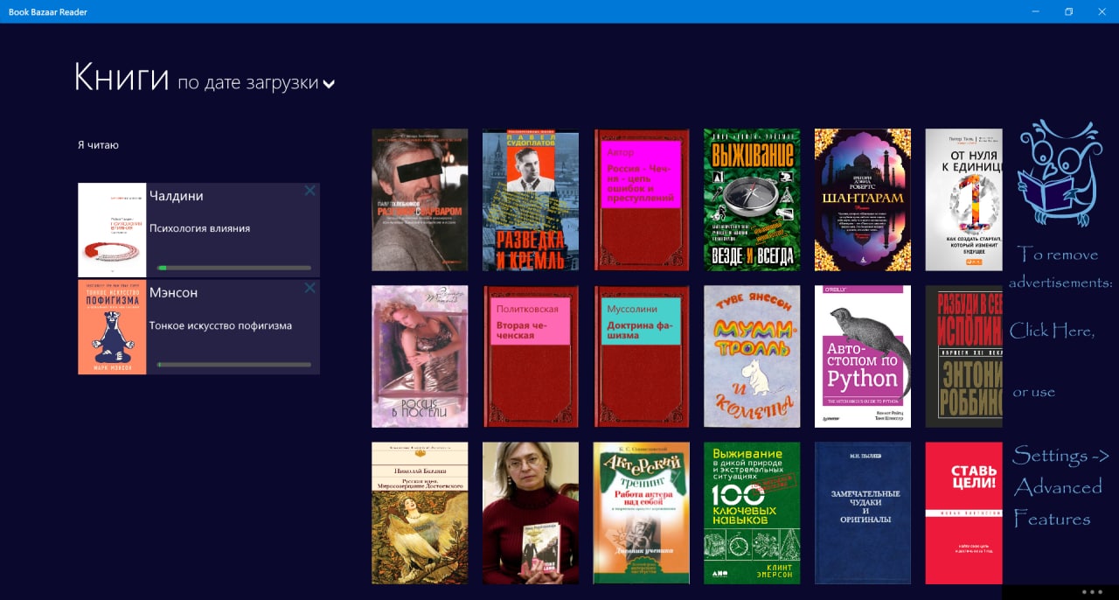Open Выживание везде и всегда book
This screenshot has height=600, width=1119.
click(752, 200)
